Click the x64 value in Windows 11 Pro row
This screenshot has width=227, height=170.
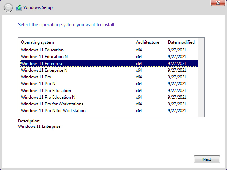coord(139,77)
